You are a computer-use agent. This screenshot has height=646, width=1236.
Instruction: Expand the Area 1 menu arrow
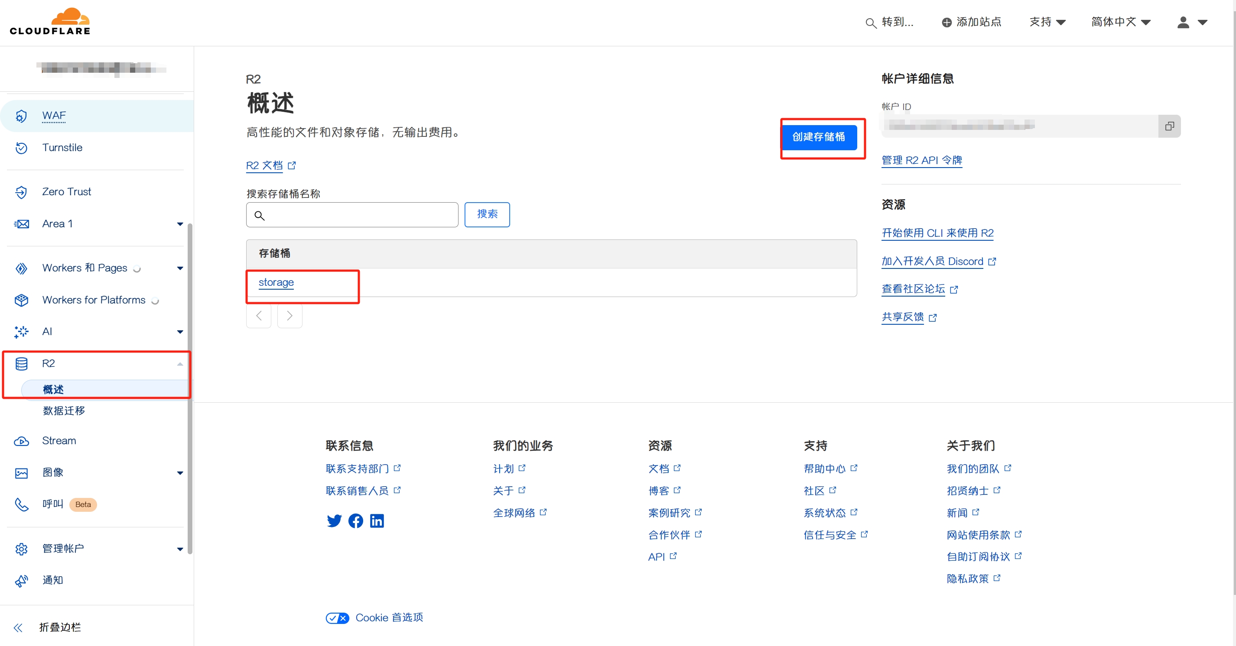180,224
